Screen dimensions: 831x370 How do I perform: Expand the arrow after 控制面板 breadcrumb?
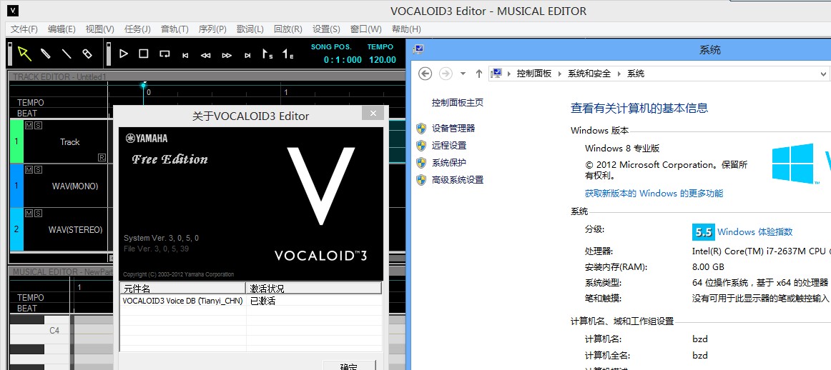tap(560, 74)
